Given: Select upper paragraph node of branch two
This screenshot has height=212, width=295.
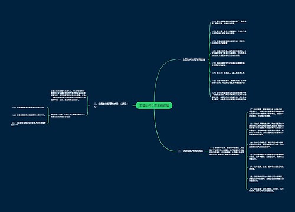Looking at the screenshot, I should [68, 95].
